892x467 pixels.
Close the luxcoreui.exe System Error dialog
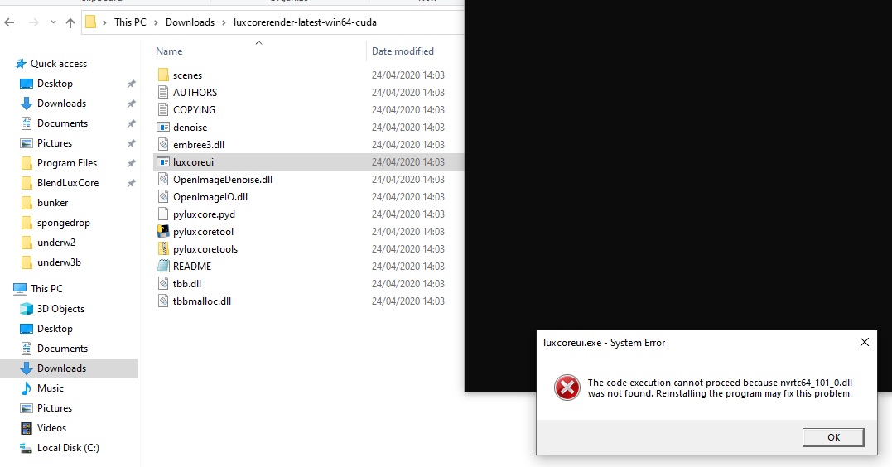pos(864,342)
